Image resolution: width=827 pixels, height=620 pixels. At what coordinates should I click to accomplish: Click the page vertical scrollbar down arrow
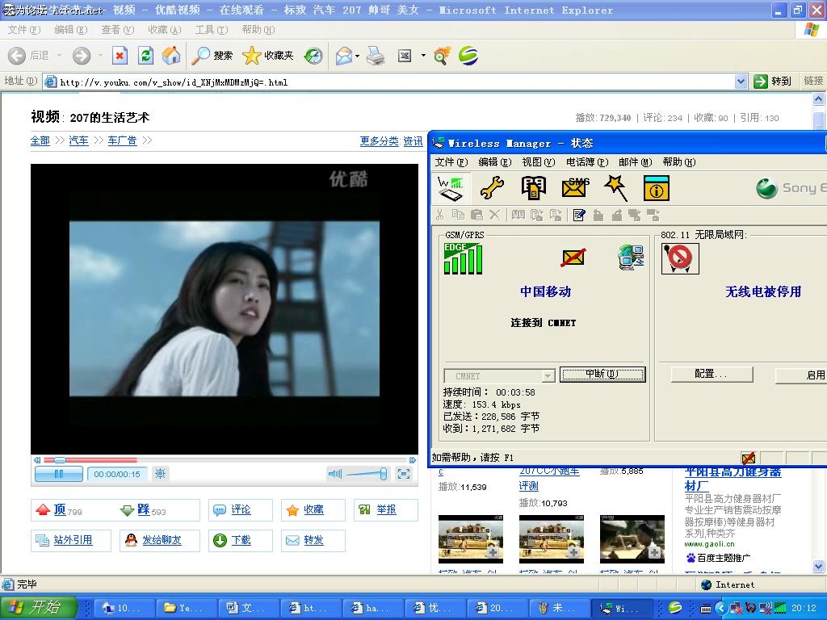[819, 566]
